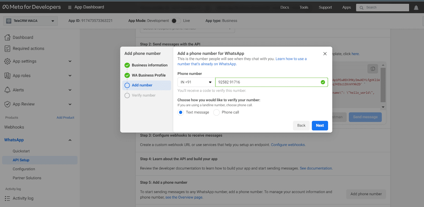Viewport: 424px width, 207px height.
Task: Collapse the WhatsApp section
Action: [x=70, y=140]
